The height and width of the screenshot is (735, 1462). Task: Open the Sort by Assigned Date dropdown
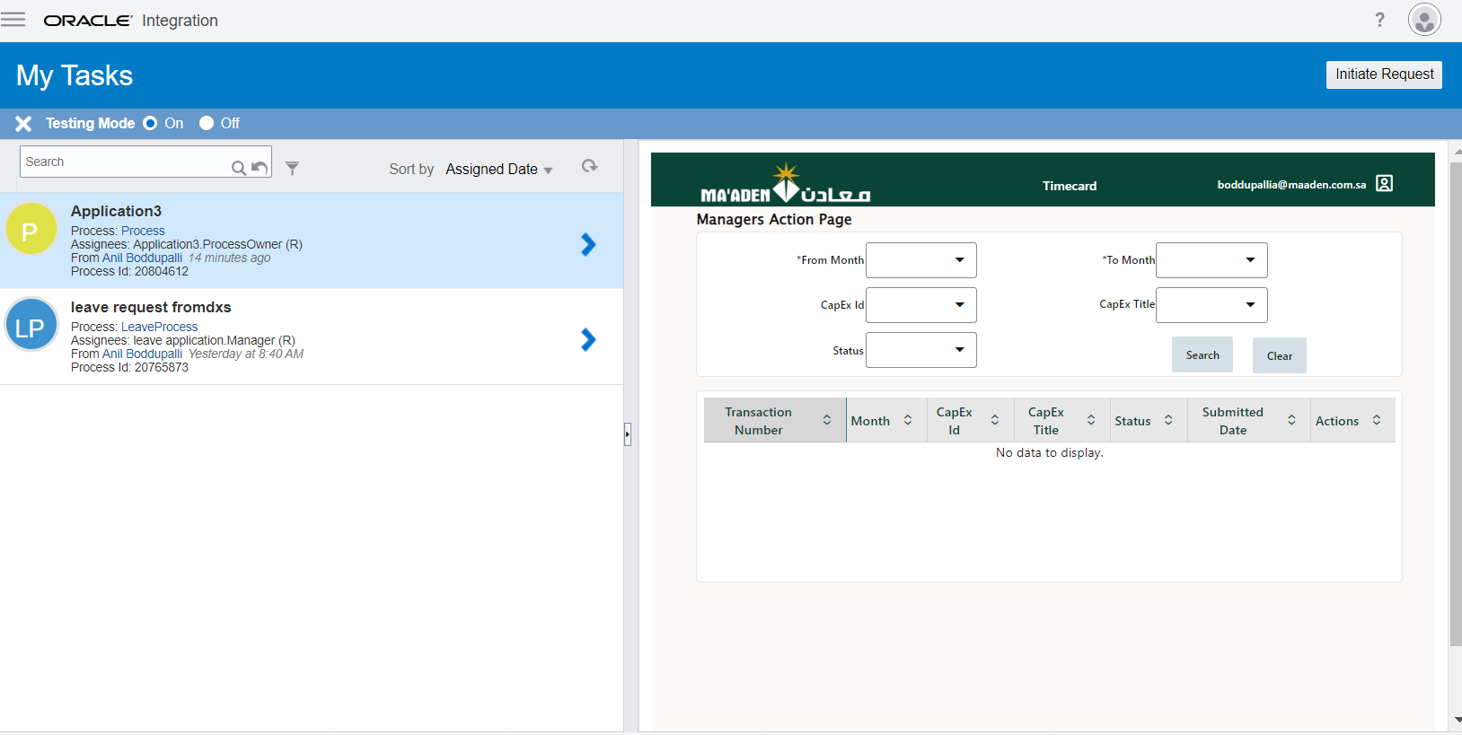[x=499, y=170]
